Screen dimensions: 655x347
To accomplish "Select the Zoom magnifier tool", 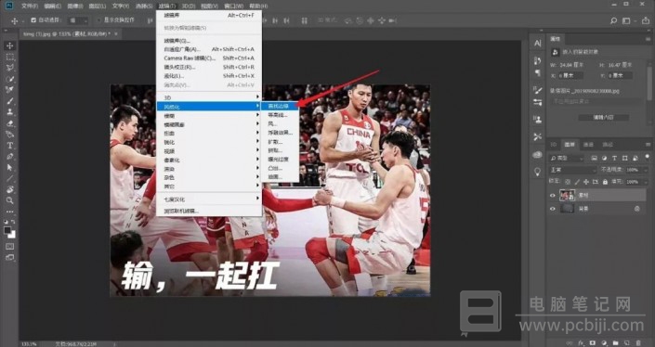I will click(10, 200).
